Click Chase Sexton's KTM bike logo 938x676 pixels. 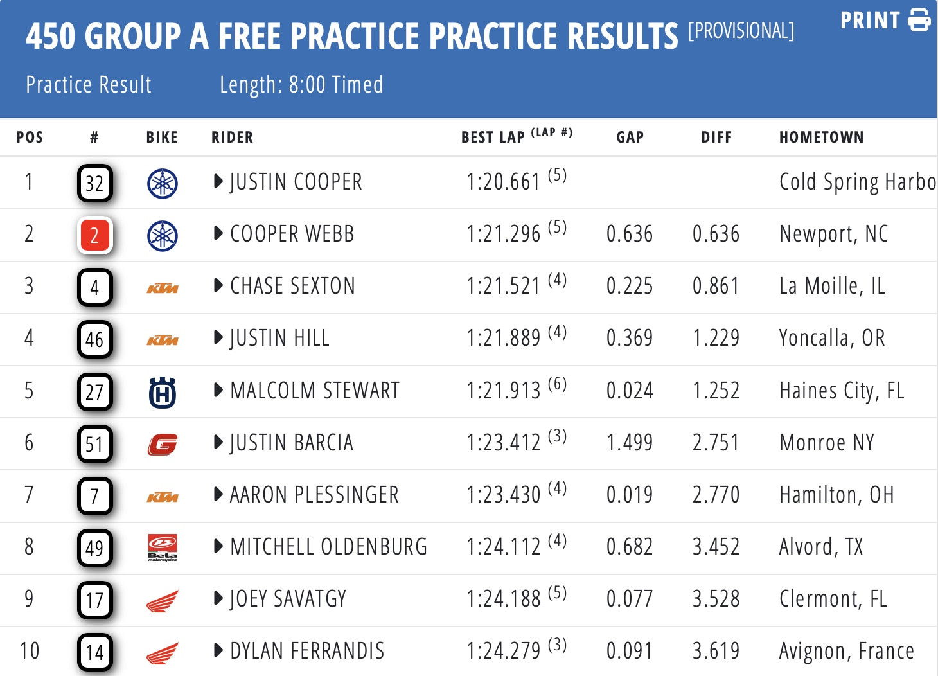click(162, 288)
